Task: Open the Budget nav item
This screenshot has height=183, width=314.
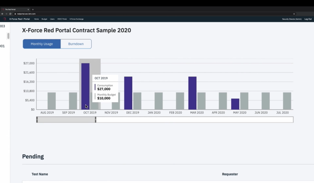Action: pyautogui.click(x=44, y=19)
